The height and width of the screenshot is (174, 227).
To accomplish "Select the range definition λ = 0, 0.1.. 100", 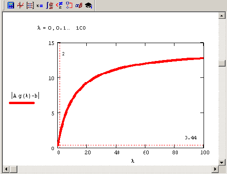I will (61, 28).
